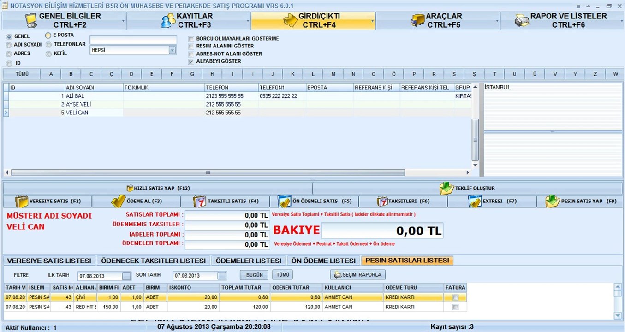Click the TAKSITLERI calendar icon
This screenshot has height=332, width=625.
[382, 202]
